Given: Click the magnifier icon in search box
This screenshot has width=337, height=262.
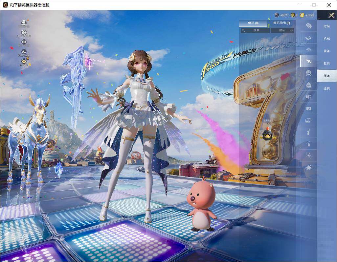Looking at the screenshot, I should point(243,30).
